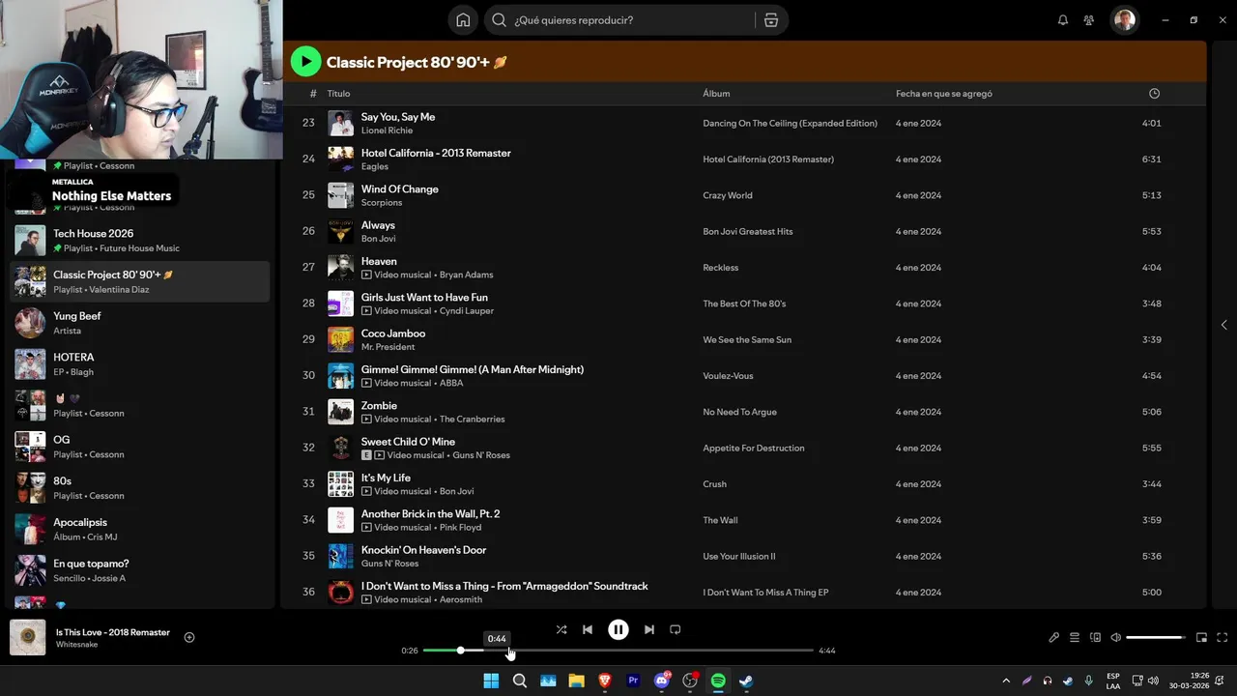Click the search field ¿Qué quieres reproducir?
The image size is (1237, 696).
pyautogui.click(x=618, y=20)
